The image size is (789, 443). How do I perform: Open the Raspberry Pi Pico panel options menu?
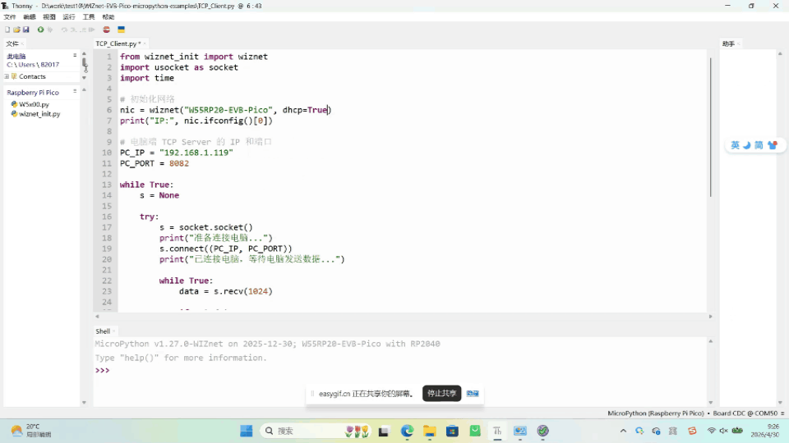pyautogui.click(x=75, y=91)
